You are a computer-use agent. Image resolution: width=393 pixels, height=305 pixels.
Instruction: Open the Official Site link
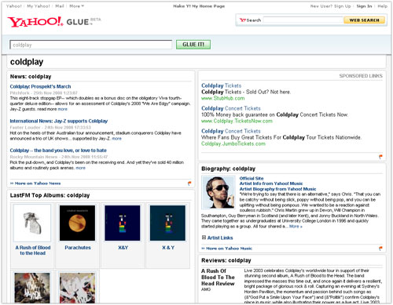(252, 178)
